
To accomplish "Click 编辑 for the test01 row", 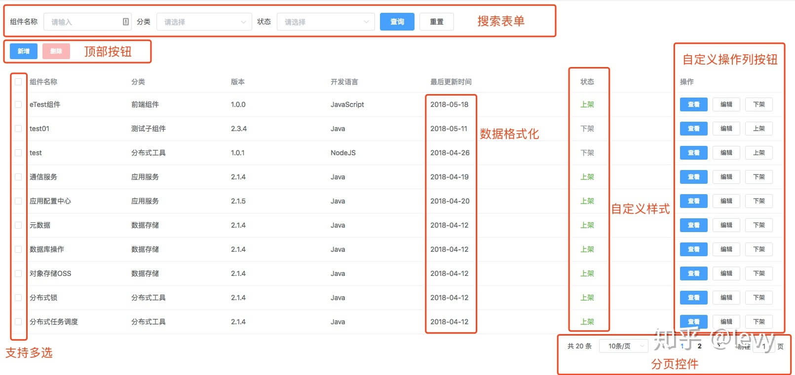I will (x=726, y=129).
